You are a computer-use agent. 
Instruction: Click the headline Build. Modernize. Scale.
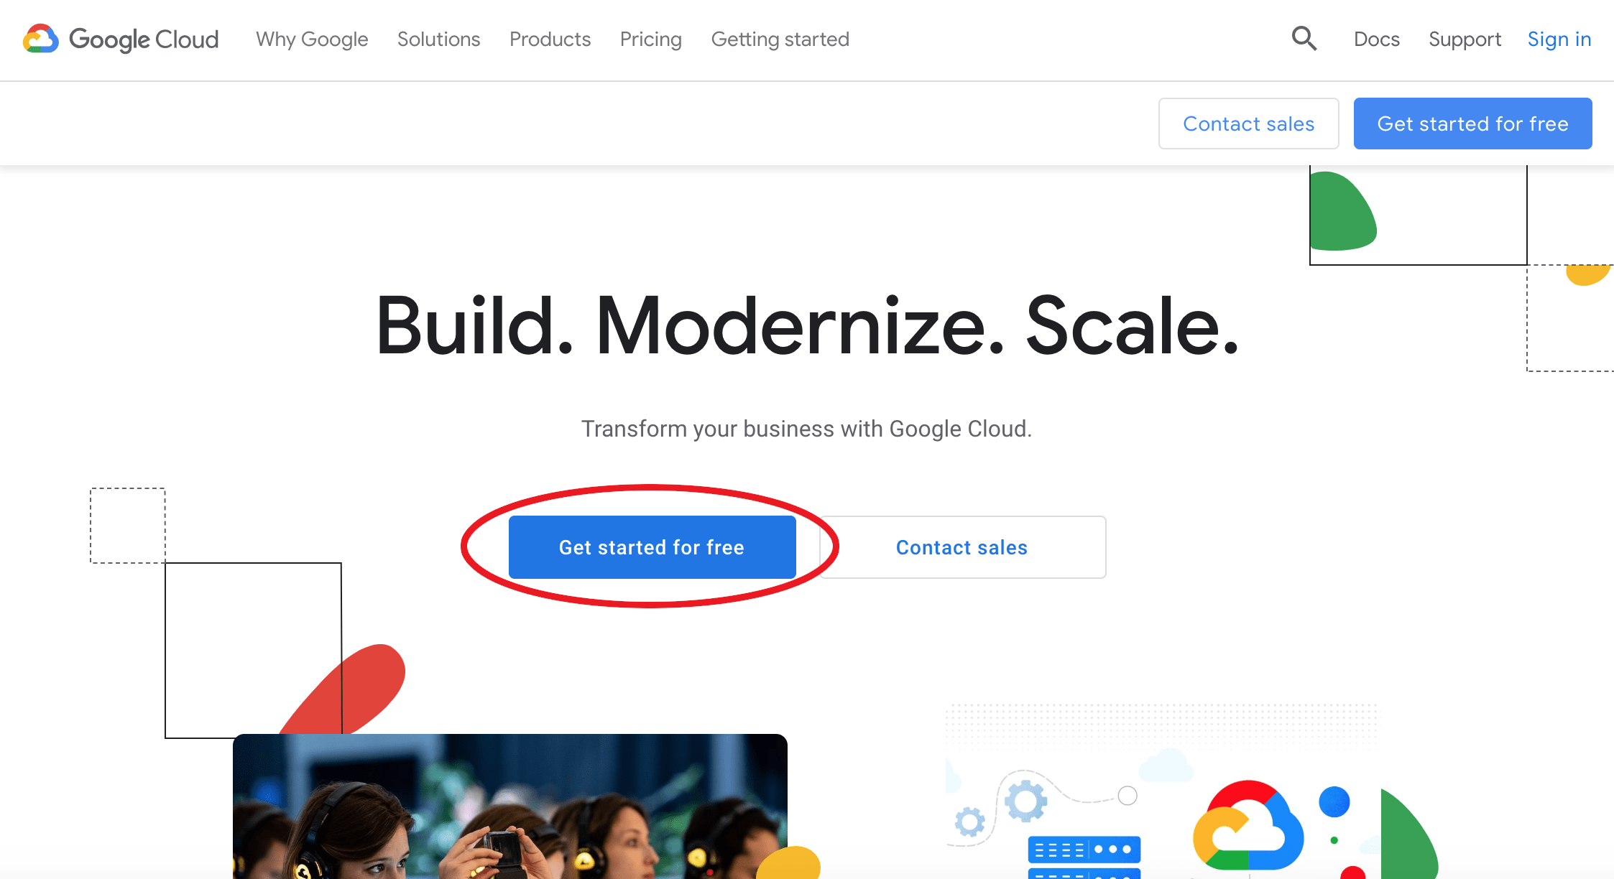click(x=806, y=330)
